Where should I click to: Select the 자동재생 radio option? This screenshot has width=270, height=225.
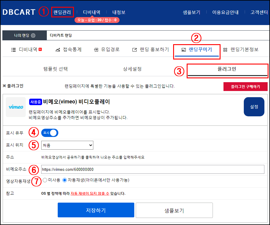[65, 180]
